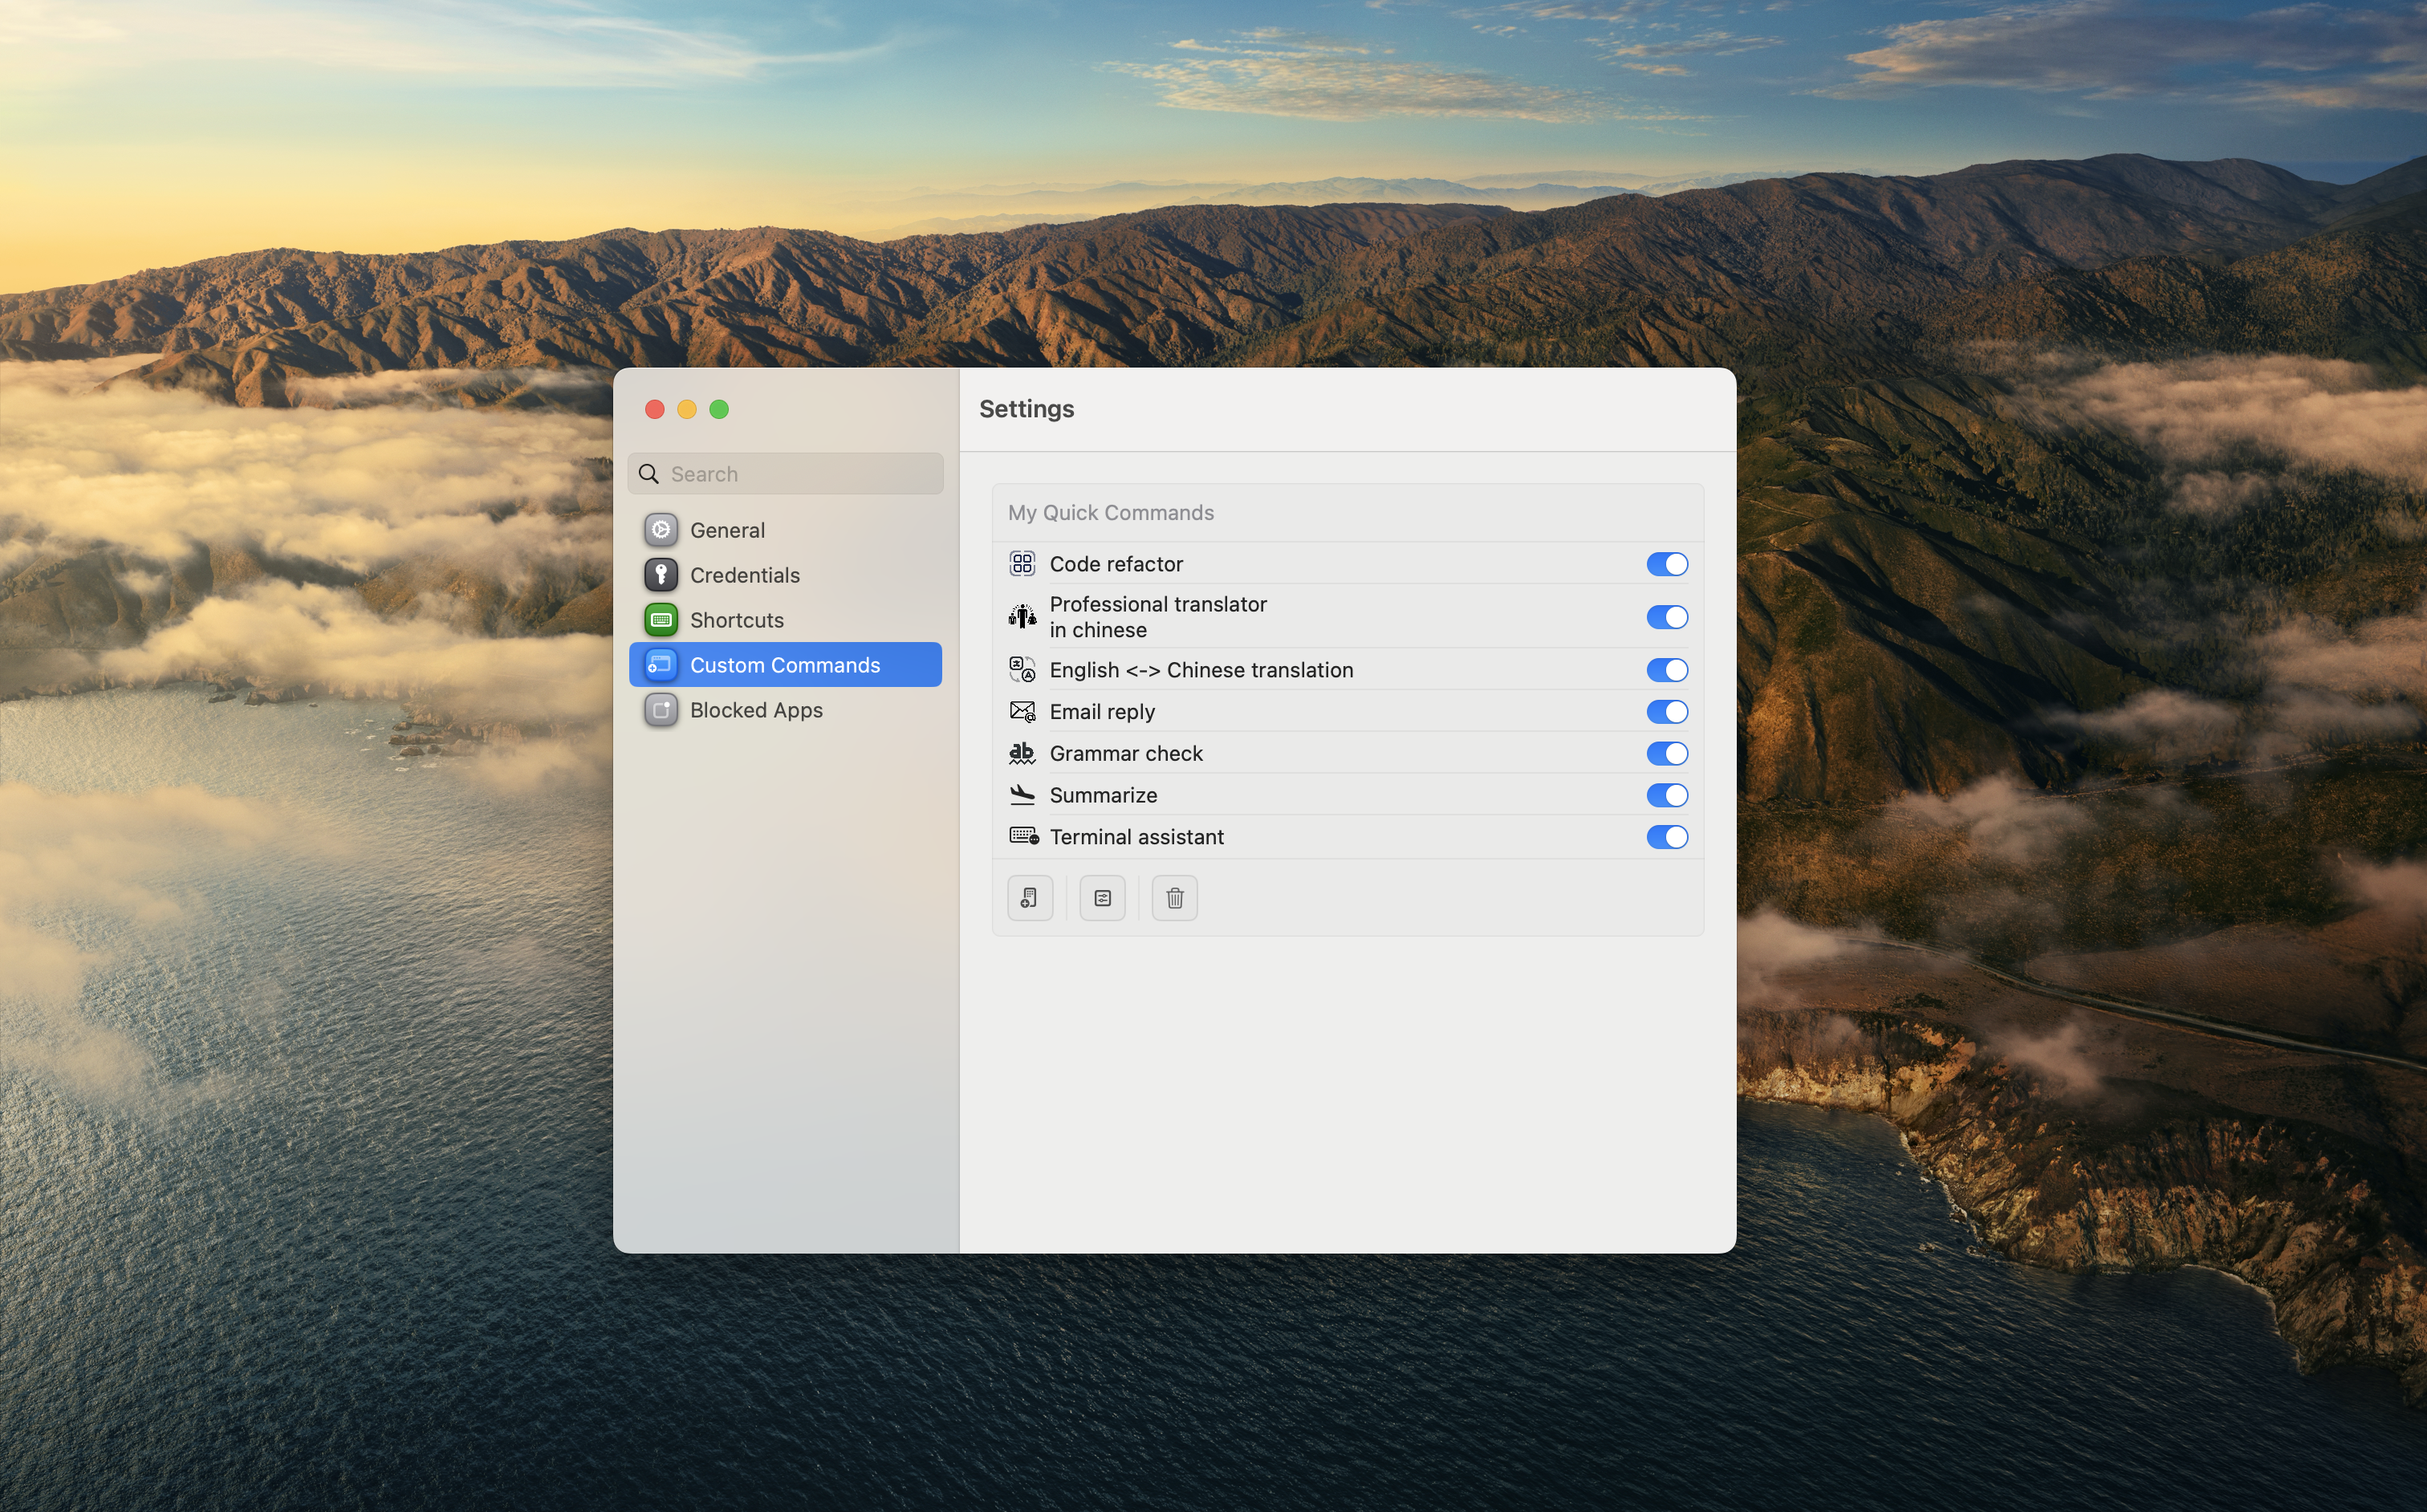The width and height of the screenshot is (2427, 1512).
Task: Disable the Code refactor toggle
Action: 1666,564
